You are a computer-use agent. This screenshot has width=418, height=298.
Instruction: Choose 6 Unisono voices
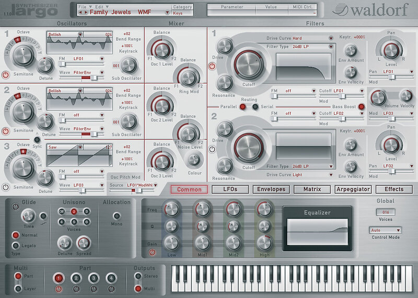(87, 221)
